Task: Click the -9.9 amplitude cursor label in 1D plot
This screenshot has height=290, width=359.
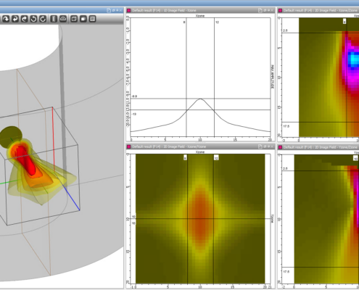Action: 134,96
